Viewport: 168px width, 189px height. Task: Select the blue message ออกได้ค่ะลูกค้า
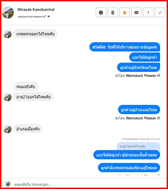coord(145,57)
